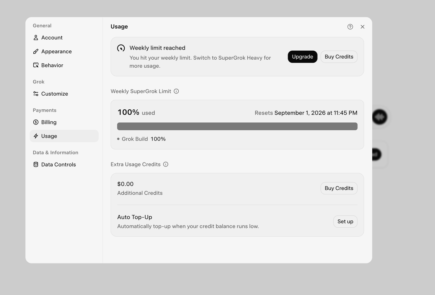Click the Billing dollar-circle icon
This screenshot has width=435, height=295.
36,122
